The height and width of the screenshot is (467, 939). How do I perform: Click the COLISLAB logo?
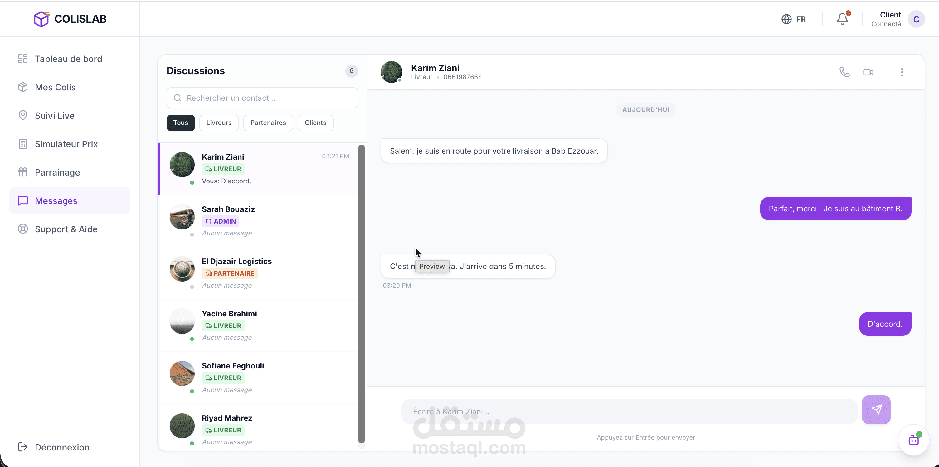(x=70, y=19)
